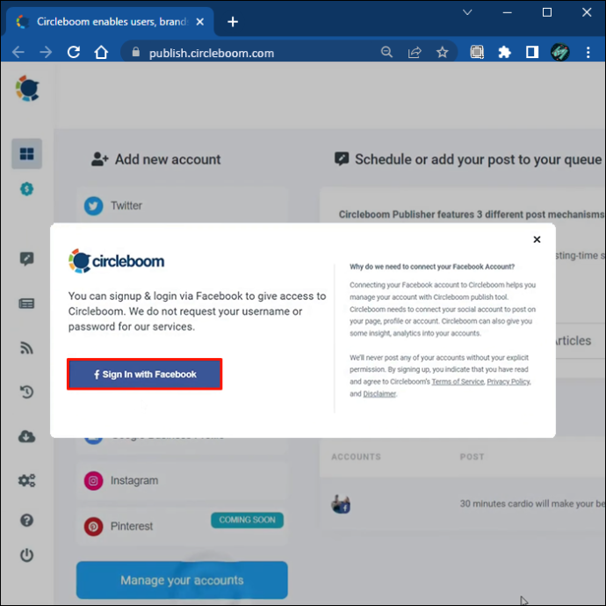
Task: Click the Circleboom logo in the sidebar
Action: point(27,89)
